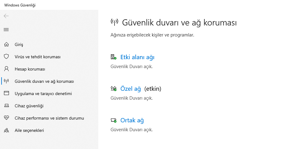This screenshot has height=149, width=282.
Task: Click the Hesap koruması person icon
Action: [x=6, y=69]
